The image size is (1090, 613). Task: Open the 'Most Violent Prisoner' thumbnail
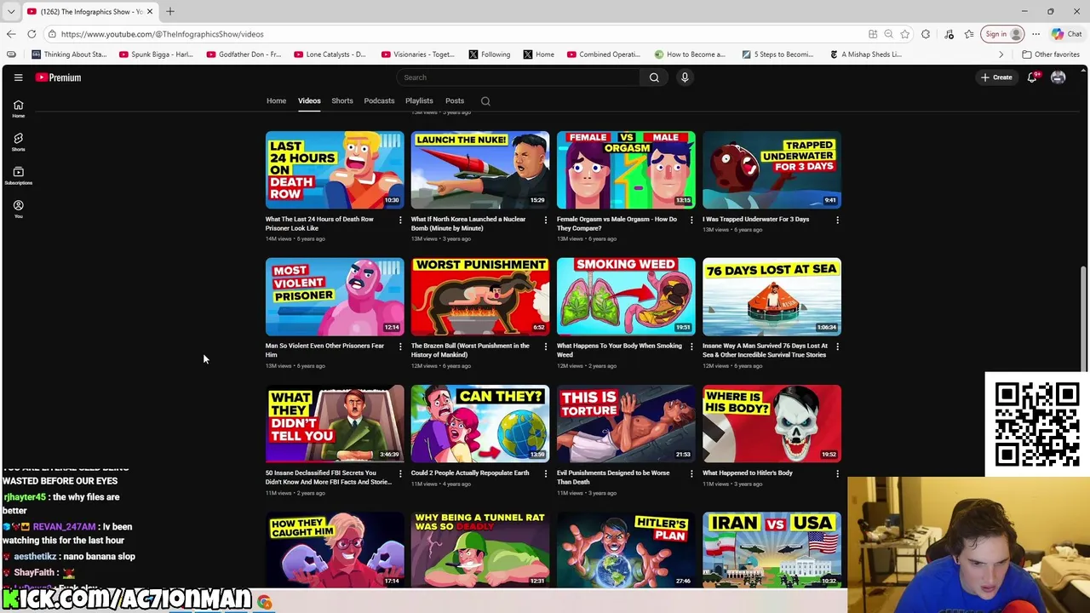335,297
